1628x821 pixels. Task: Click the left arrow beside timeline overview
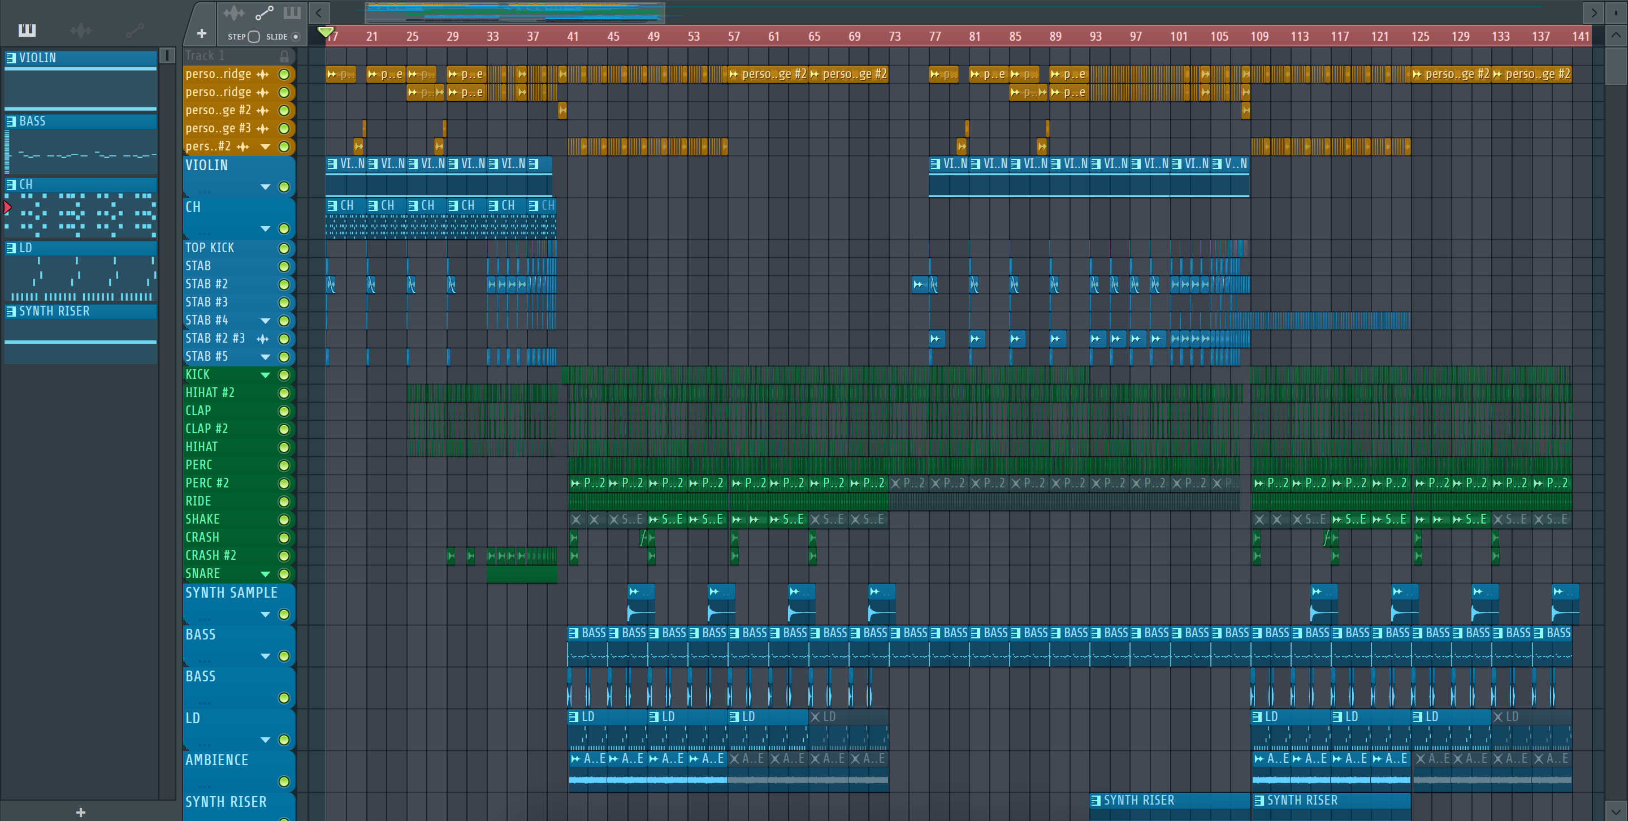click(319, 12)
